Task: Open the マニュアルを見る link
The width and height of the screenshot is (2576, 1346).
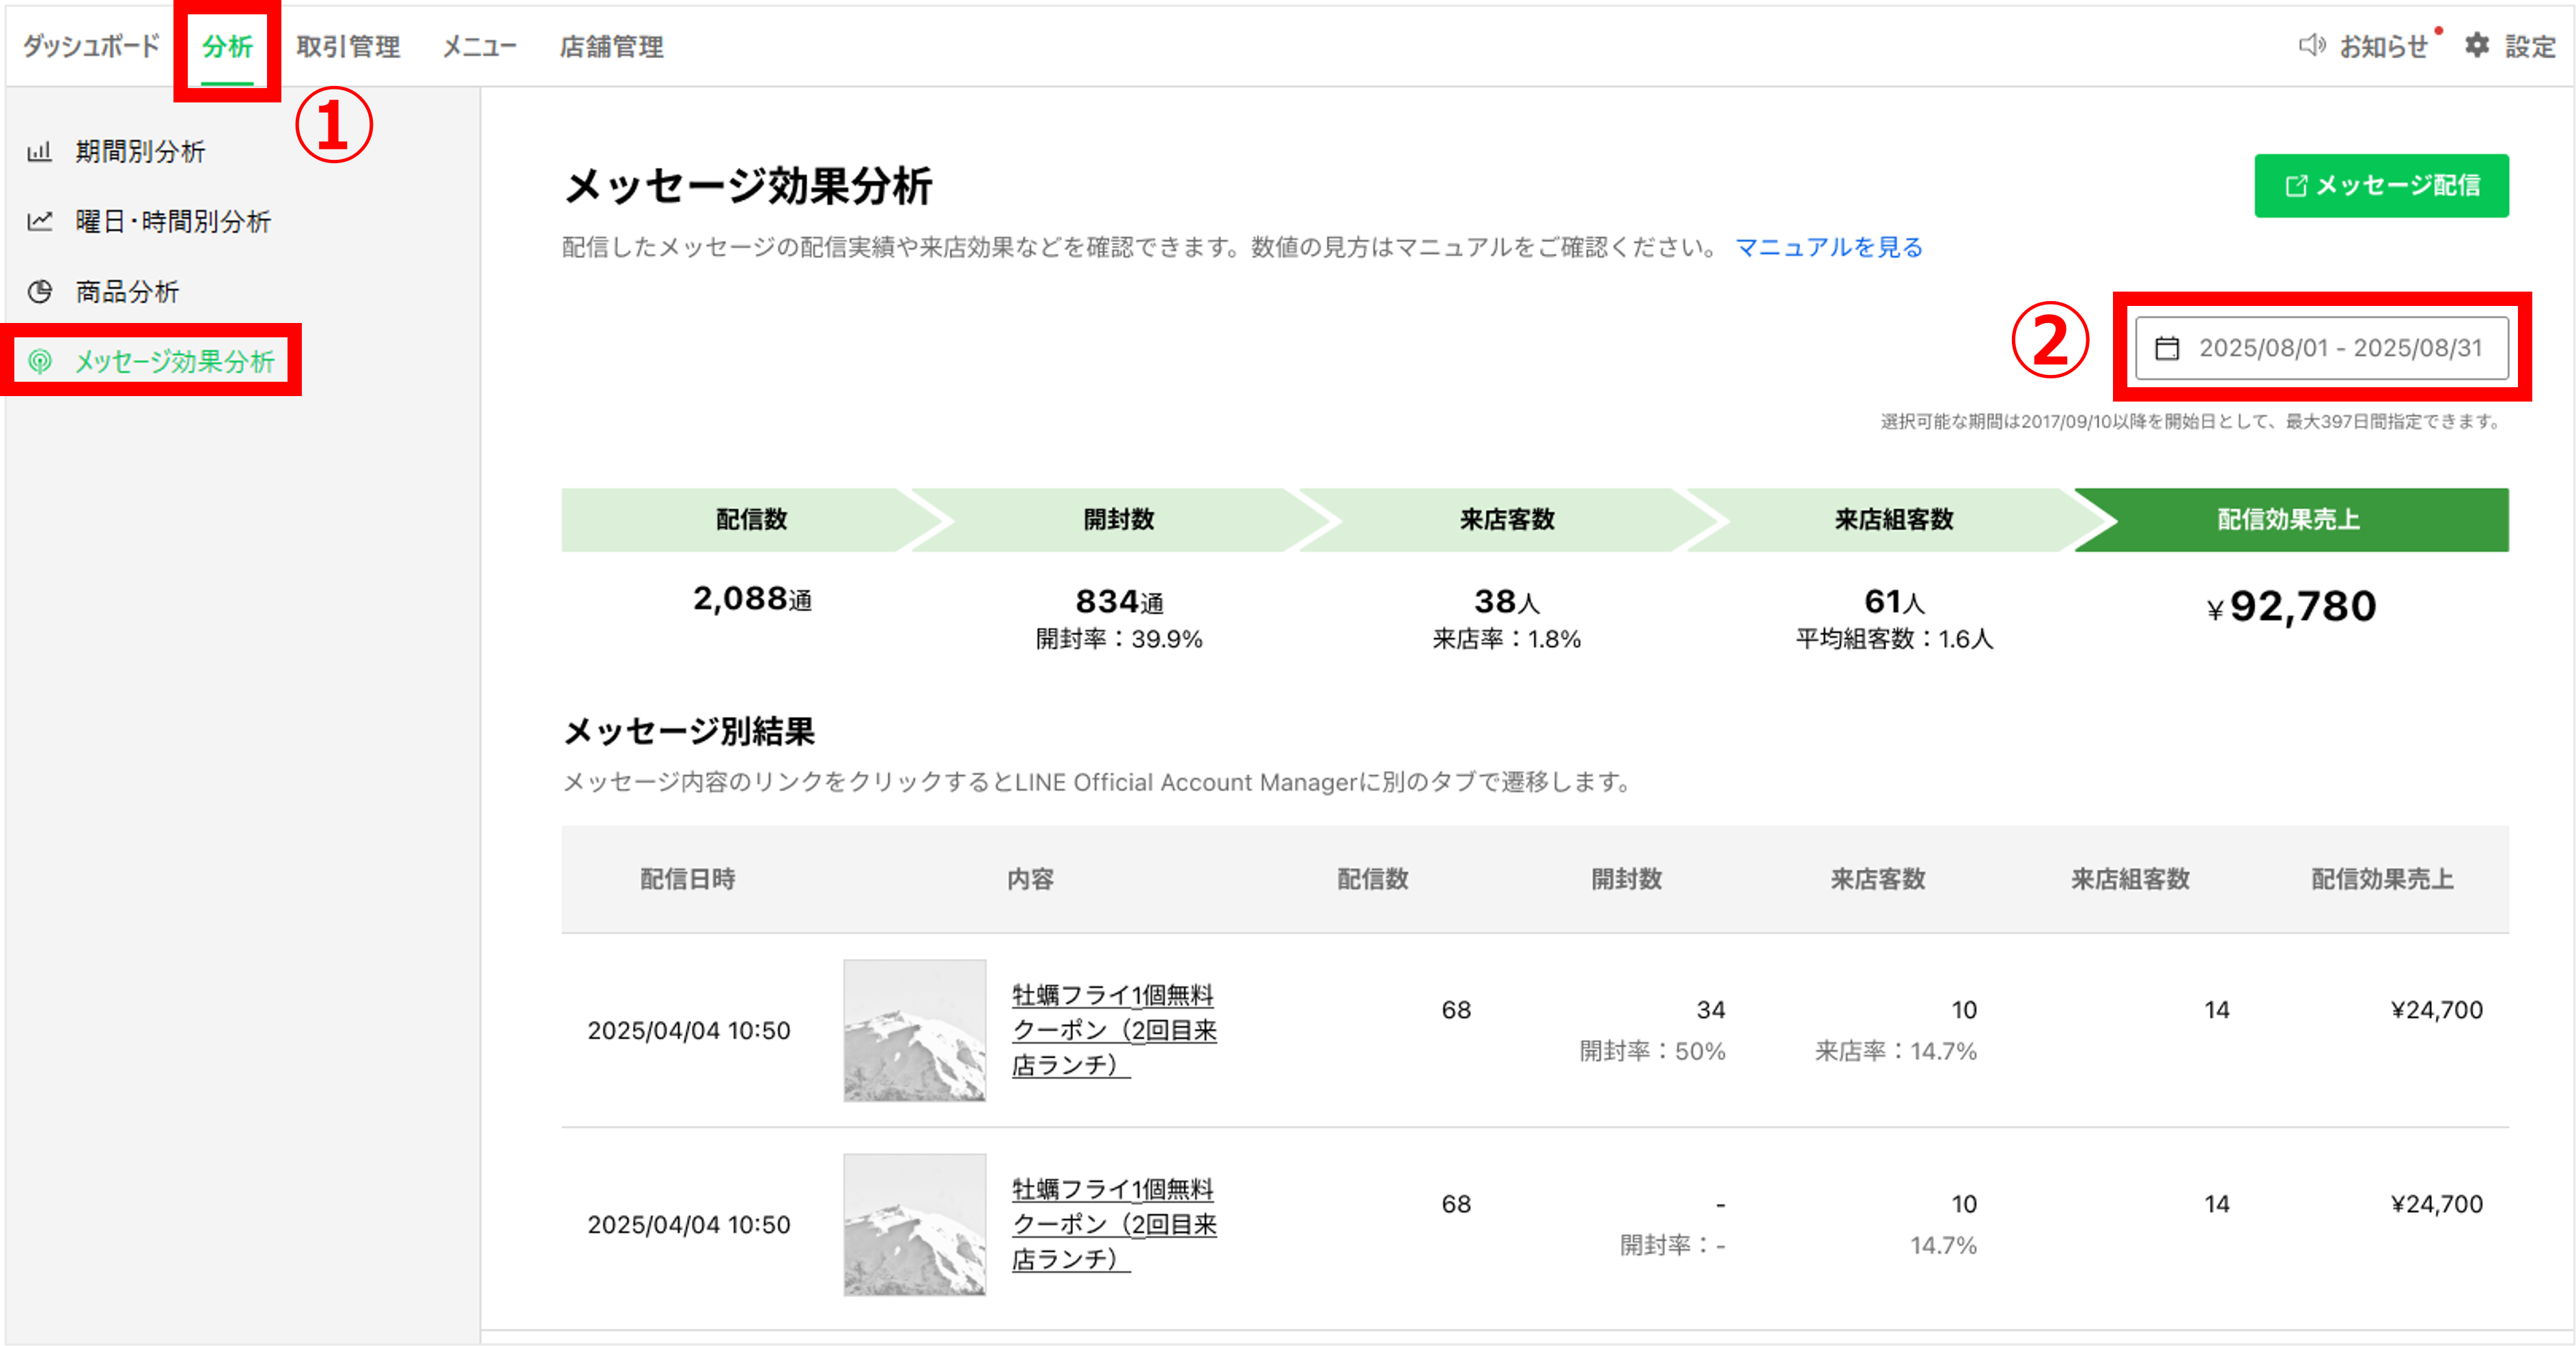Action: coord(1829,247)
